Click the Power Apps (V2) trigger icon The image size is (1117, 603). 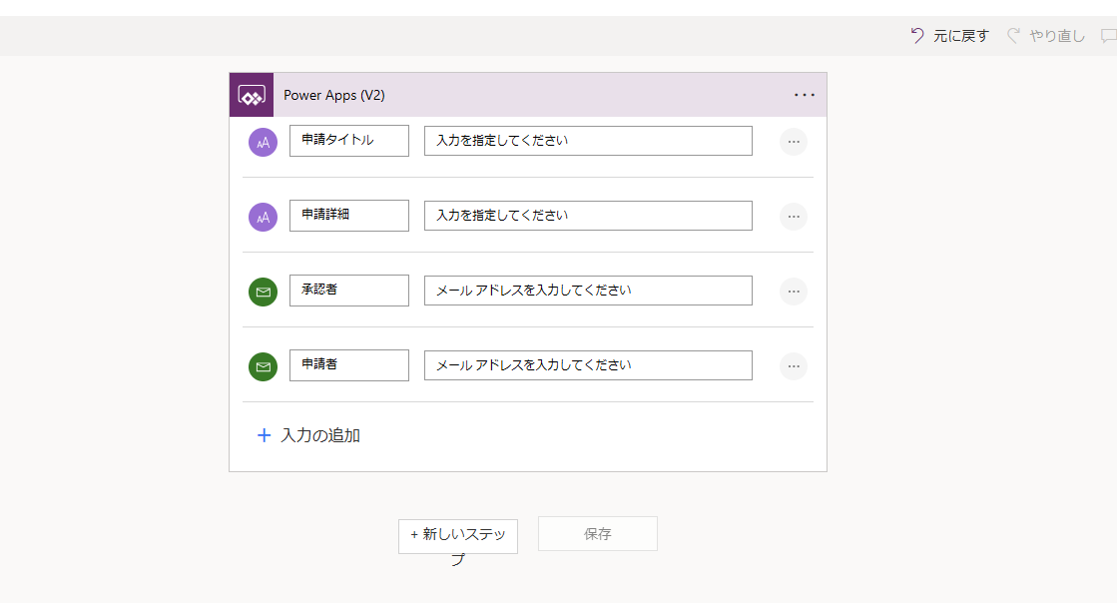251,94
